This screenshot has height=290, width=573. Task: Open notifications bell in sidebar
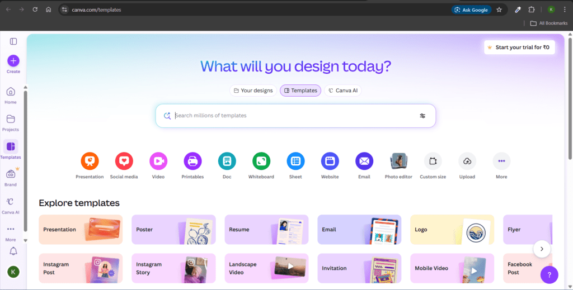coord(13,251)
